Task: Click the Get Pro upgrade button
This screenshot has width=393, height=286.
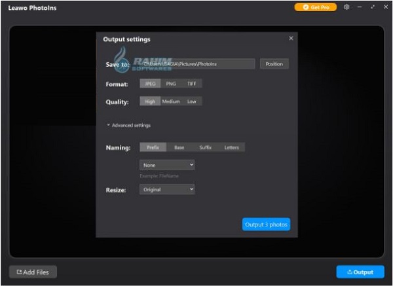Action: click(x=316, y=7)
